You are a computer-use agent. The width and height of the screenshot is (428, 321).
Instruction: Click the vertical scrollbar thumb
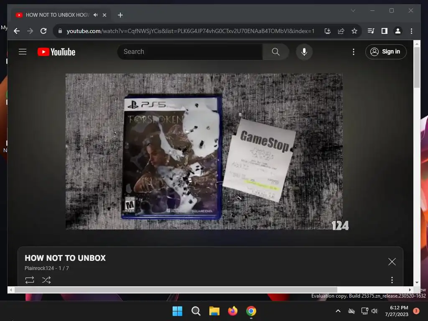click(x=417, y=67)
